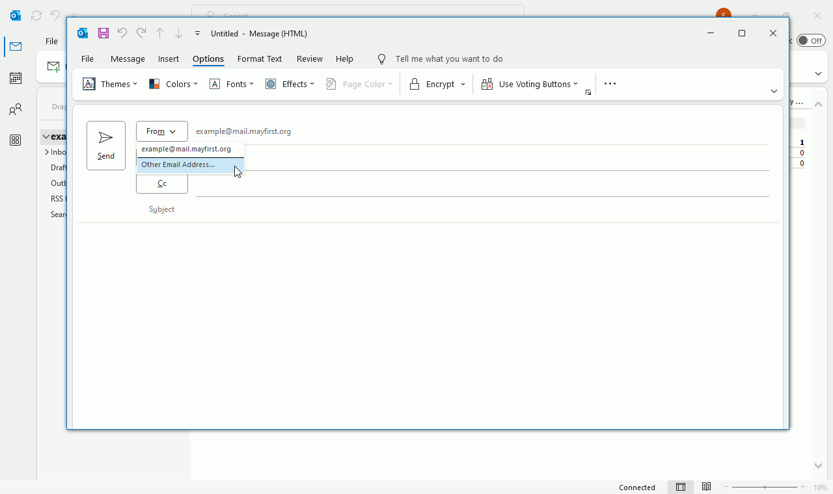Image resolution: width=833 pixels, height=494 pixels.
Task: Open the Themes dropdown
Action: (110, 84)
